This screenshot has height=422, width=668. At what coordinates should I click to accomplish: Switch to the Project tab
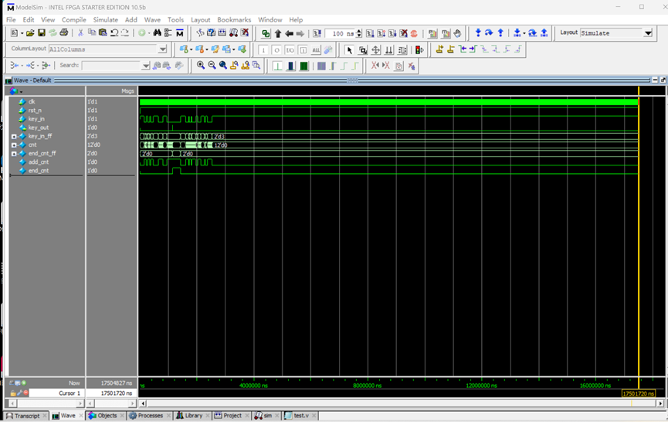coord(232,416)
